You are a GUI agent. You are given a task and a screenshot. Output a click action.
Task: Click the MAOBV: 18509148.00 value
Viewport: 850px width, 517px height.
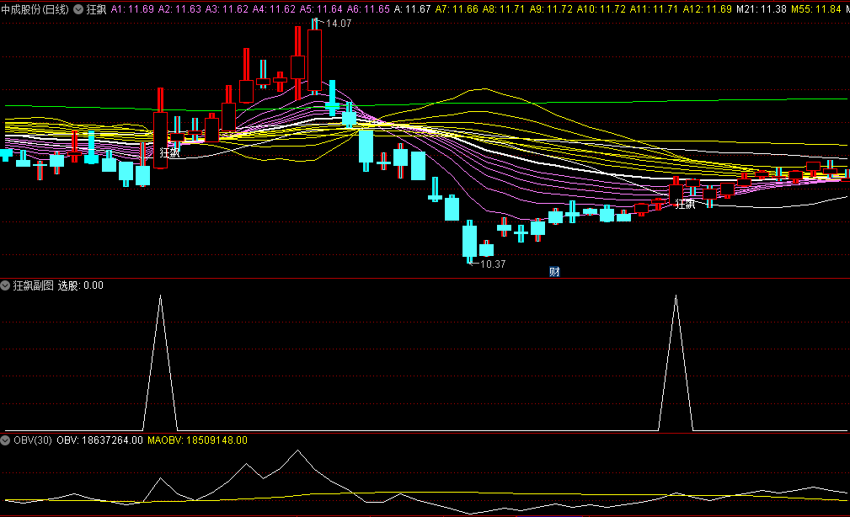tap(197, 440)
